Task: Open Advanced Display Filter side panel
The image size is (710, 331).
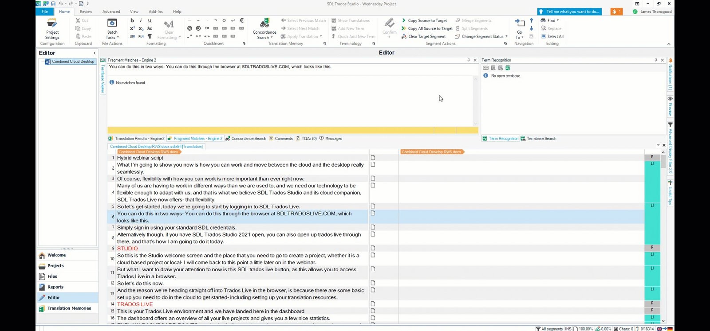Action: [x=670, y=148]
